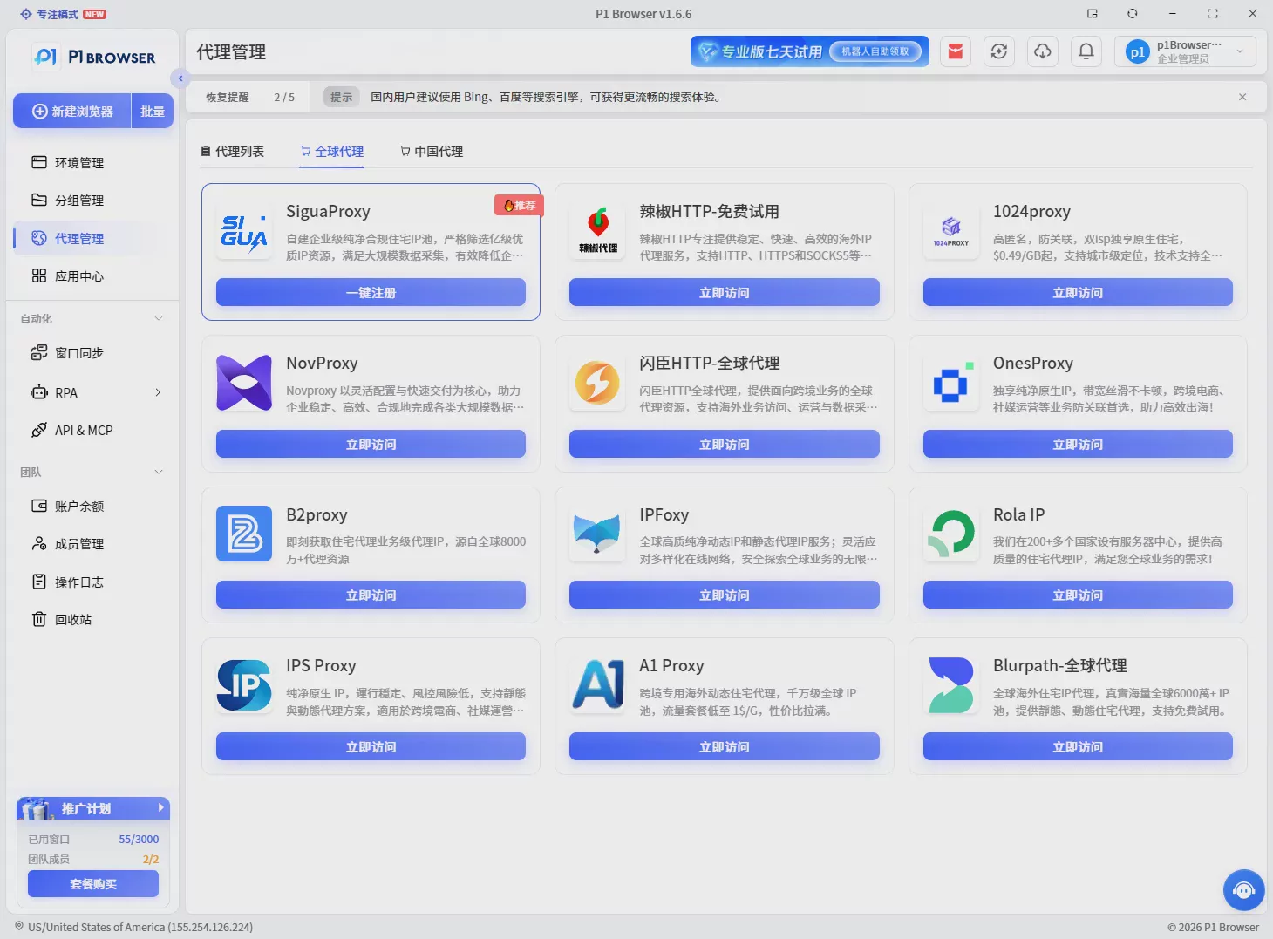The height and width of the screenshot is (939, 1273).
Task: Click the title bar refresh circle icon
Action: click(1133, 13)
